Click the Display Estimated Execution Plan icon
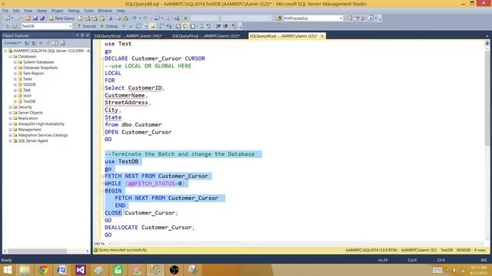 point(138,26)
